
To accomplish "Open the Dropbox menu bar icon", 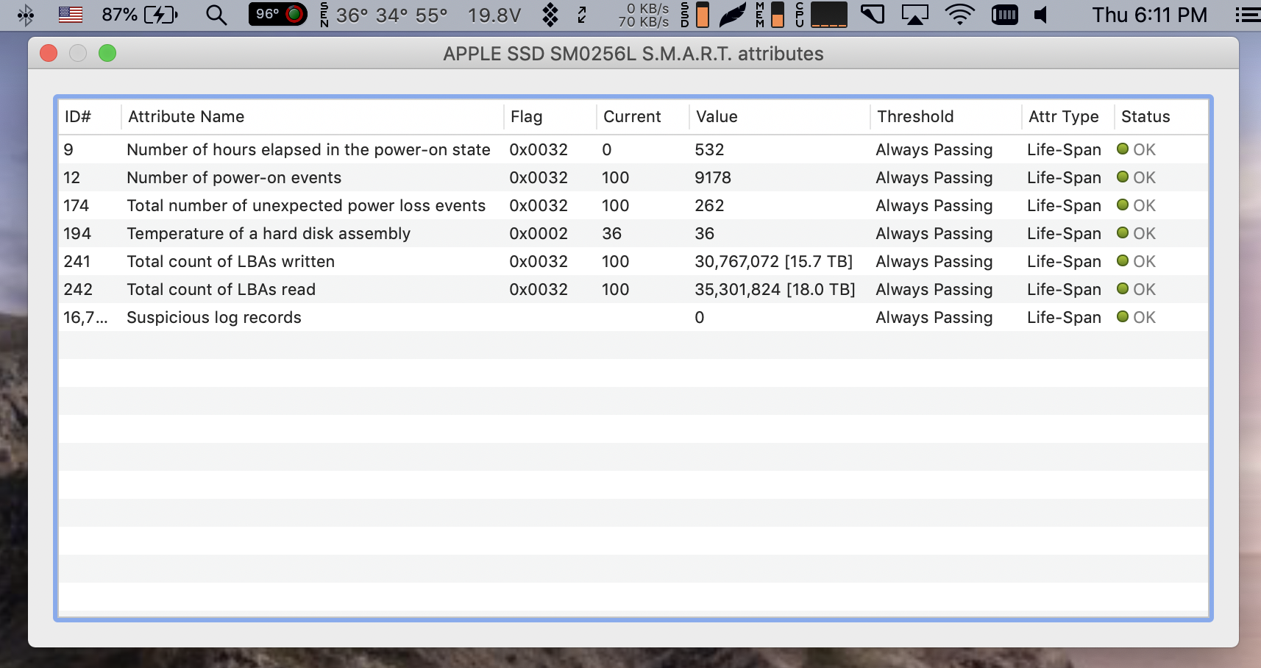I will point(550,15).
